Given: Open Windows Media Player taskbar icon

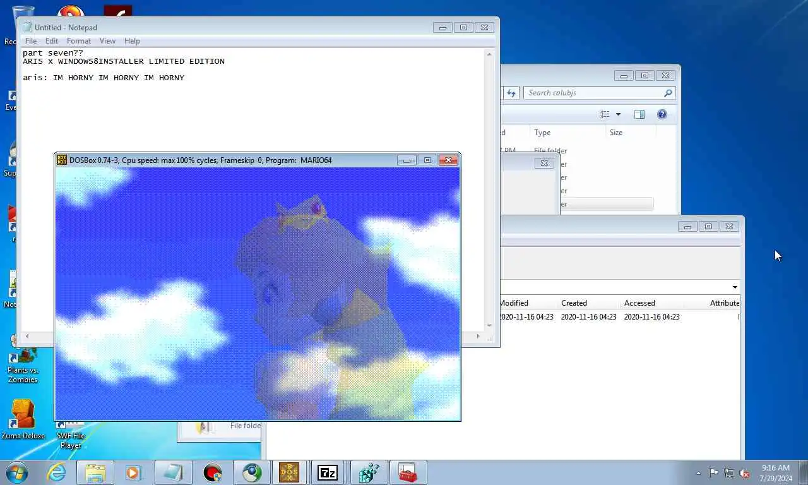Looking at the screenshot, I should pyautogui.click(x=133, y=472).
